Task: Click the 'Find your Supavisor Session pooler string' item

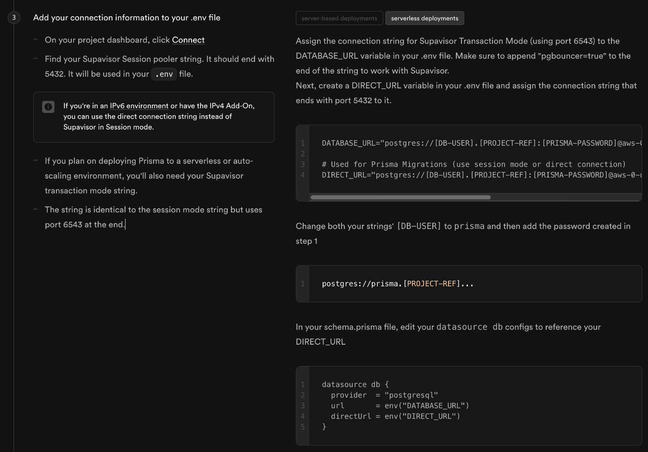Action: (160, 67)
